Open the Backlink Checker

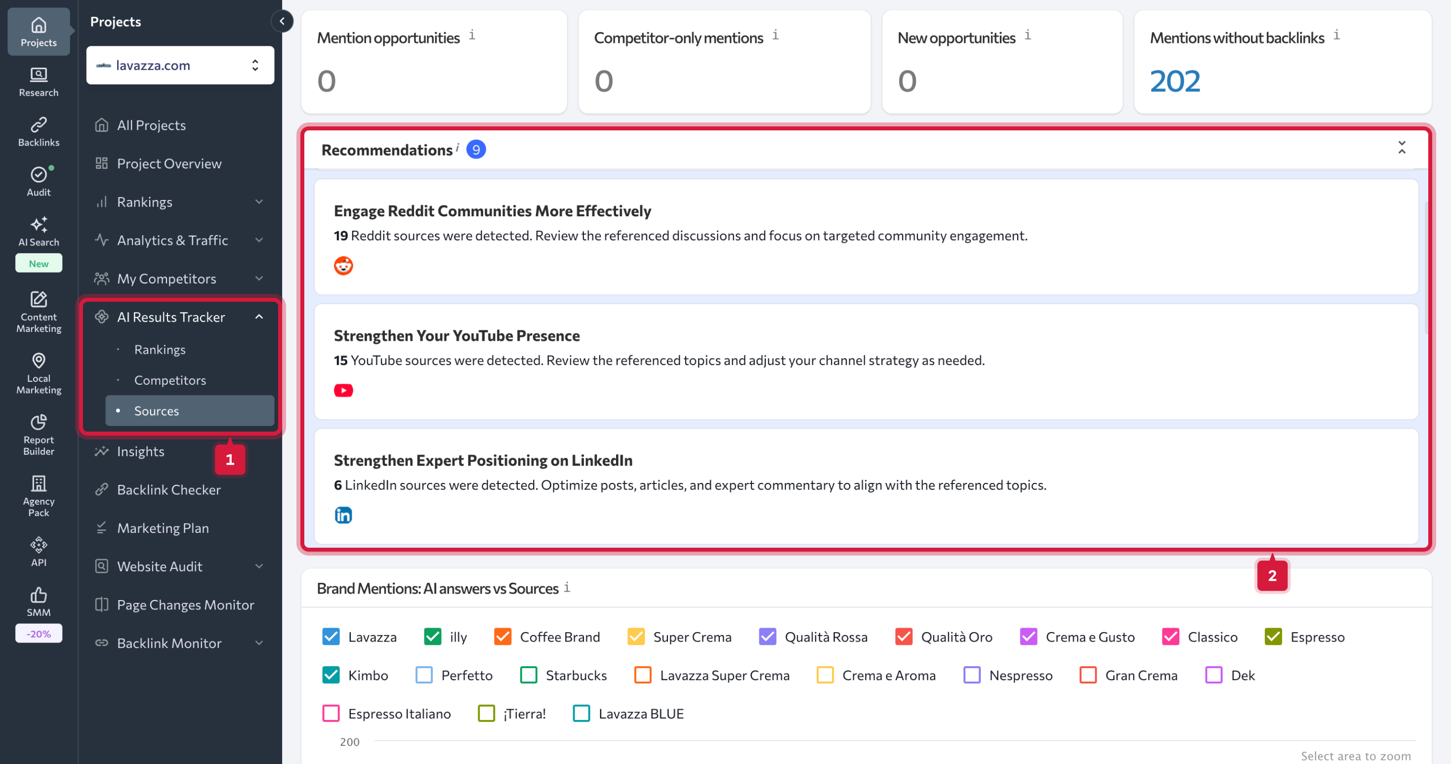(169, 489)
